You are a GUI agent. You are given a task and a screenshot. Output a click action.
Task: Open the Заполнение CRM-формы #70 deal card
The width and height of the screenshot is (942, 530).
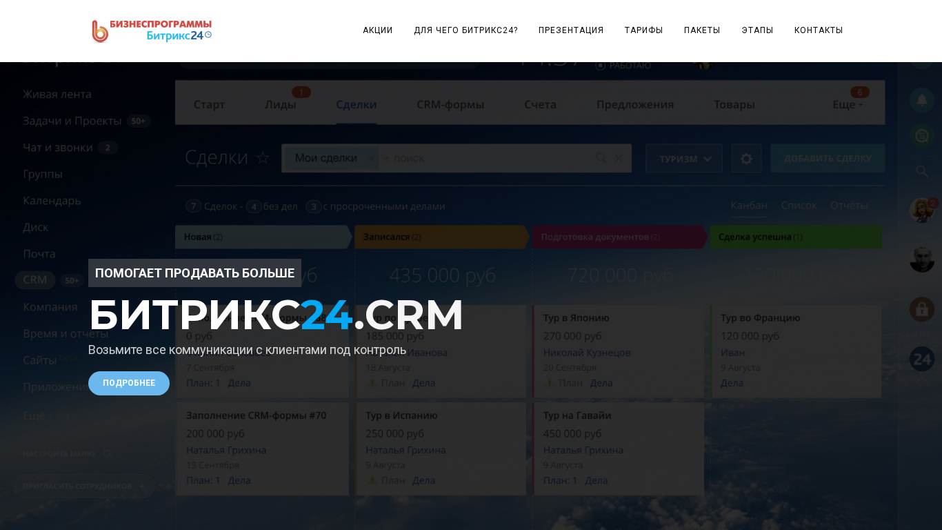263,449
